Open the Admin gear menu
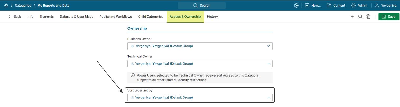The image size is (400, 107). point(359,6)
